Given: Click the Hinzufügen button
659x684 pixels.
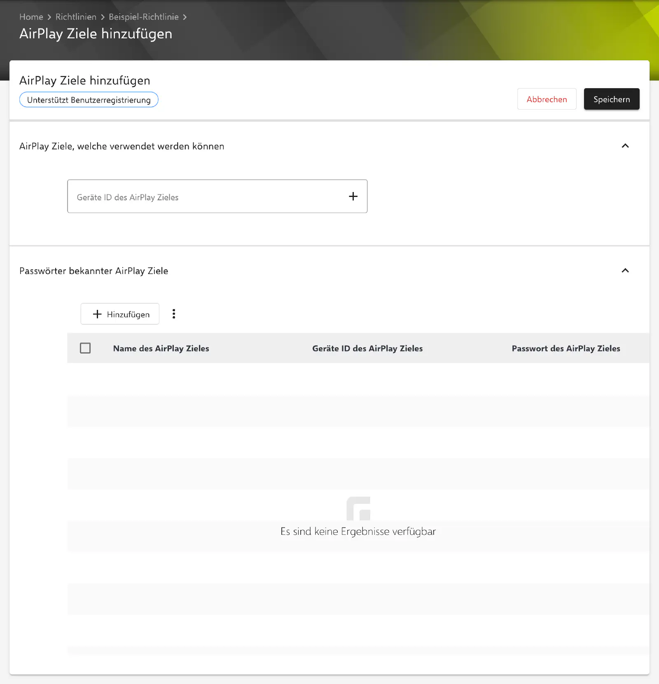Looking at the screenshot, I should click(x=120, y=314).
